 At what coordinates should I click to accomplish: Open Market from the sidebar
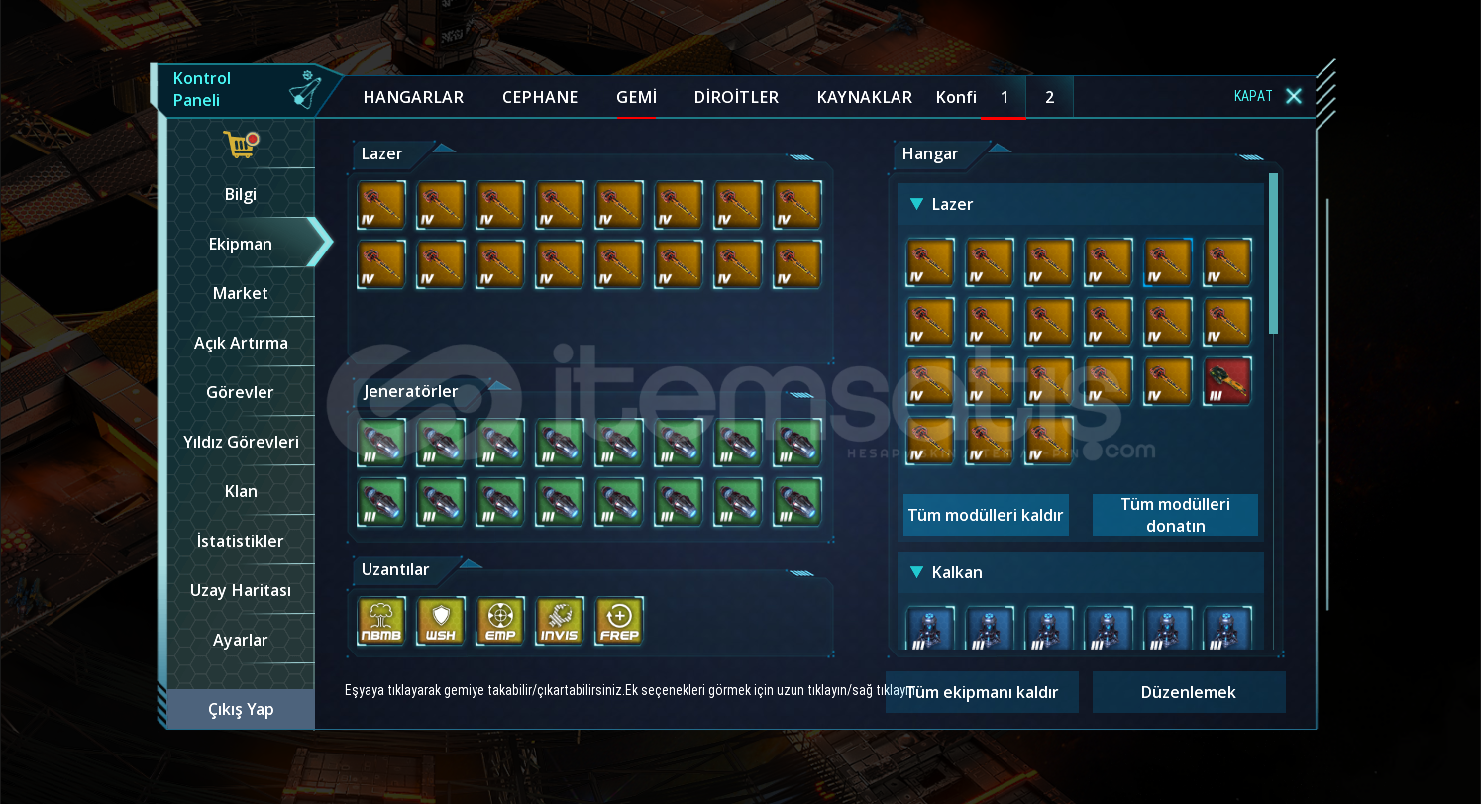[241, 293]
